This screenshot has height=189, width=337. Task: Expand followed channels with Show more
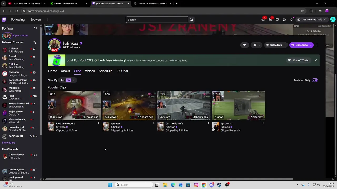click(9, 143)
